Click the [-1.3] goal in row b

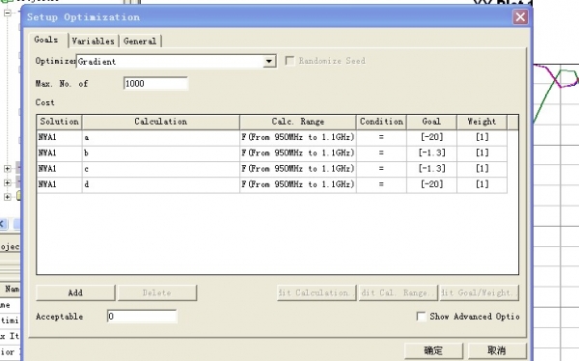click(431, 153)
